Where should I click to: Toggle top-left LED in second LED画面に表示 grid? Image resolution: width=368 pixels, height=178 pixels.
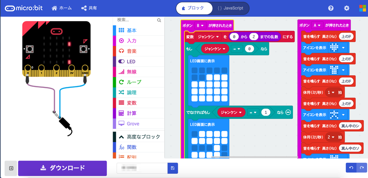coord(195,134)
